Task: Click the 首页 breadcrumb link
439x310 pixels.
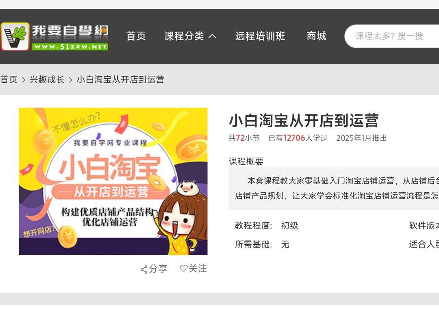Action: (9, 80)
